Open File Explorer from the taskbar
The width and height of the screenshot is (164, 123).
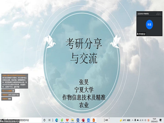tap(73, 120)
